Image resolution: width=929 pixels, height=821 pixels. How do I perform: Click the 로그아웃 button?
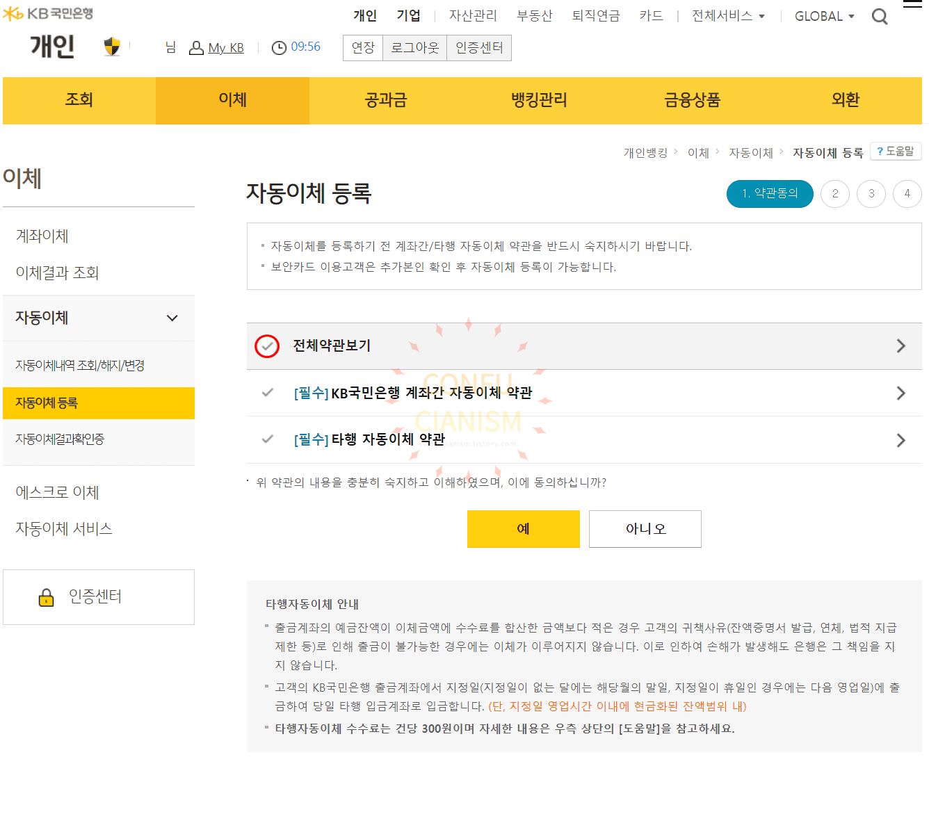415,48
